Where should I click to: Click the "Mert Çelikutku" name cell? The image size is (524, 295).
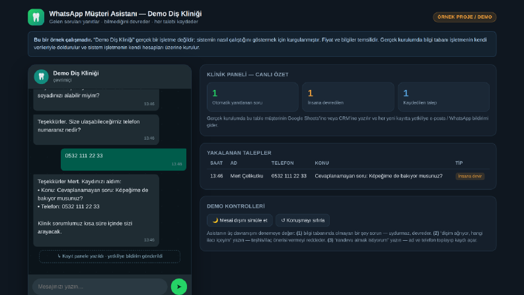pyautogui.click(x=246, y=176)
